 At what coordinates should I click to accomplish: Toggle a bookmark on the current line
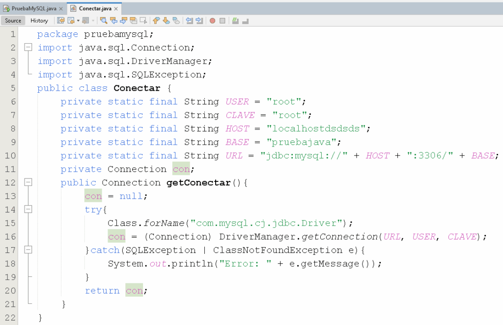[176, 20]
